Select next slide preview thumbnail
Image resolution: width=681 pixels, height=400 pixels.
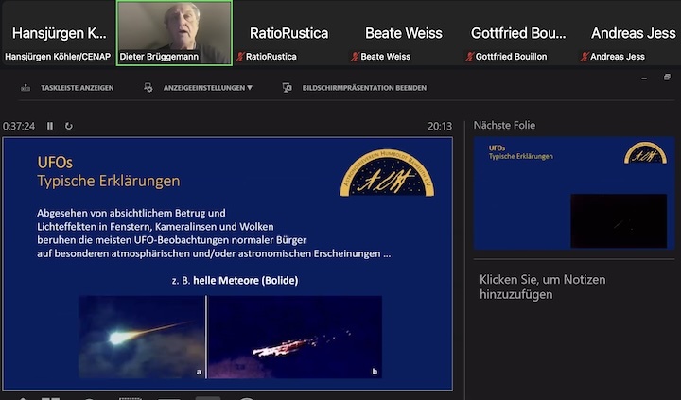(x=574, y=193)
